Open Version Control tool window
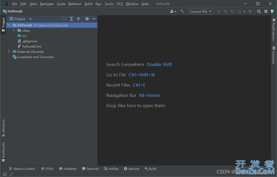This screenshot has height=177, width=277. pos(22,169)
